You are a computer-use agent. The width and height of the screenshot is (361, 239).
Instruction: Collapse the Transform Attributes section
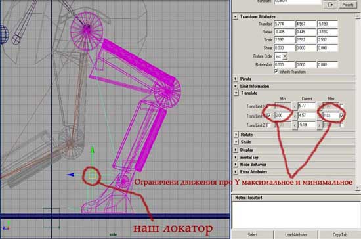(x=235, y=17)
